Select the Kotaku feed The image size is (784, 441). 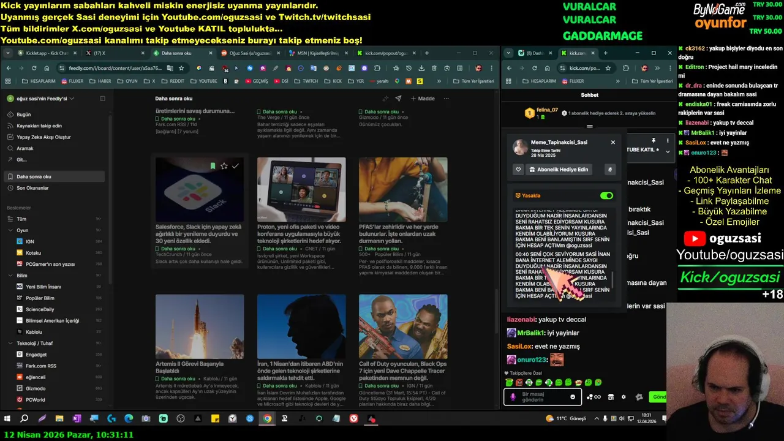coord(34,253)
